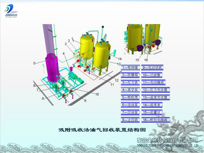Click the '14—温度表' legend button

pos(151,105)
